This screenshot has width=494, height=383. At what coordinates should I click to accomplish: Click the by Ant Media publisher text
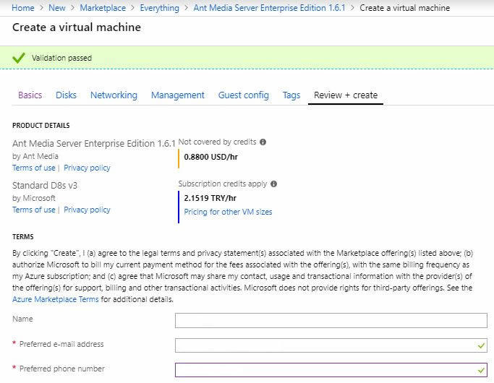click(35, 156)
